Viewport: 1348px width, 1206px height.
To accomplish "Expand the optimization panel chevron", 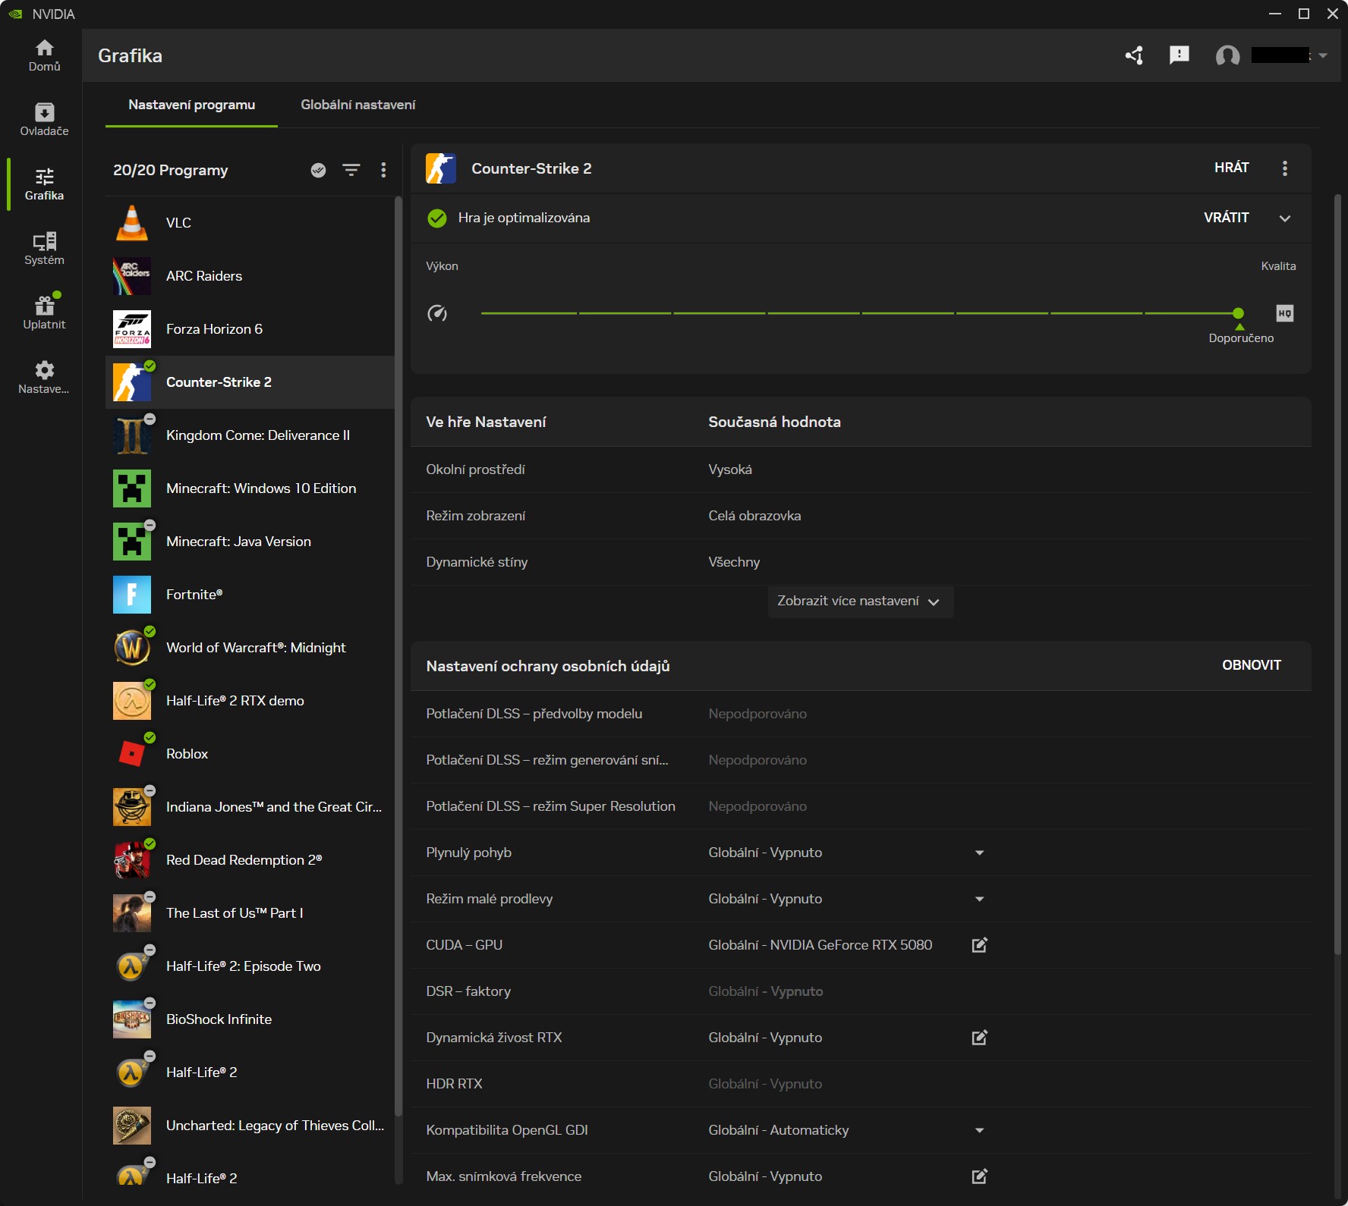I will point(1285,218).
